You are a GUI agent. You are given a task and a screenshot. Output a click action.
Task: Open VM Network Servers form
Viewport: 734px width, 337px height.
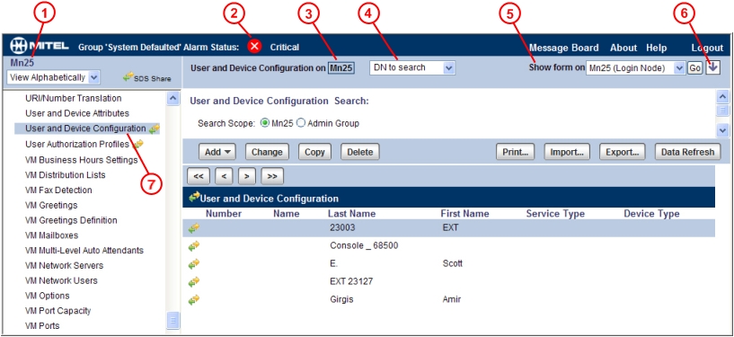[64, 265]
